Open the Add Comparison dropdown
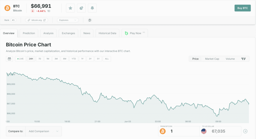This screenshot has height=139, width=256. coord(43,131)
